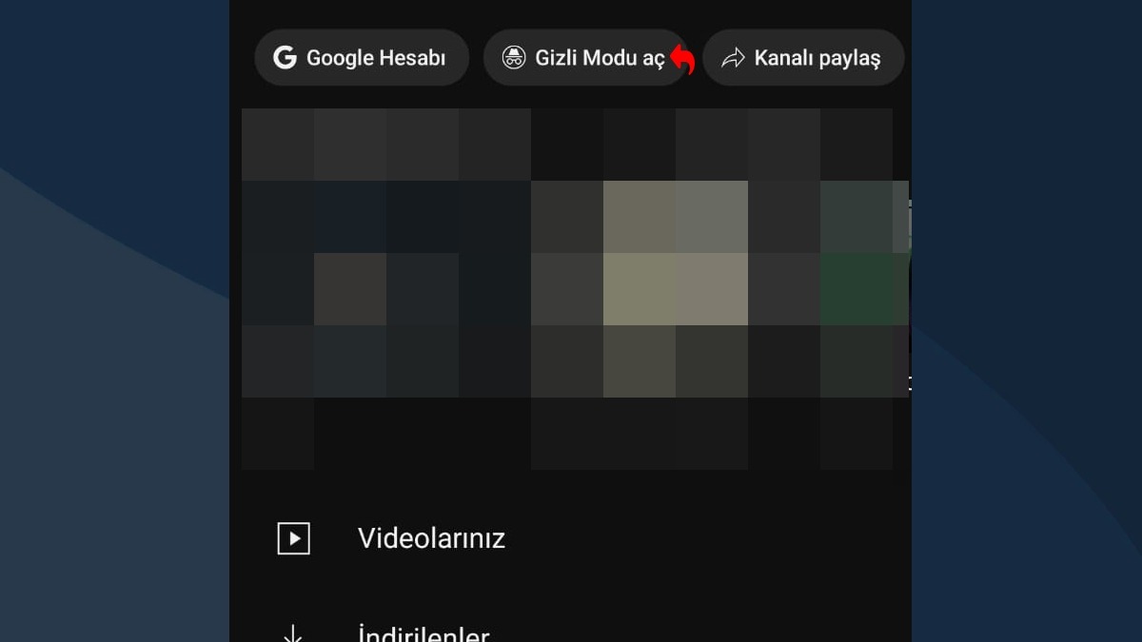This screenshot has height=642, width=1142.
Task: Share the channel via Kanalı paylaş
Action: [803, 58]
